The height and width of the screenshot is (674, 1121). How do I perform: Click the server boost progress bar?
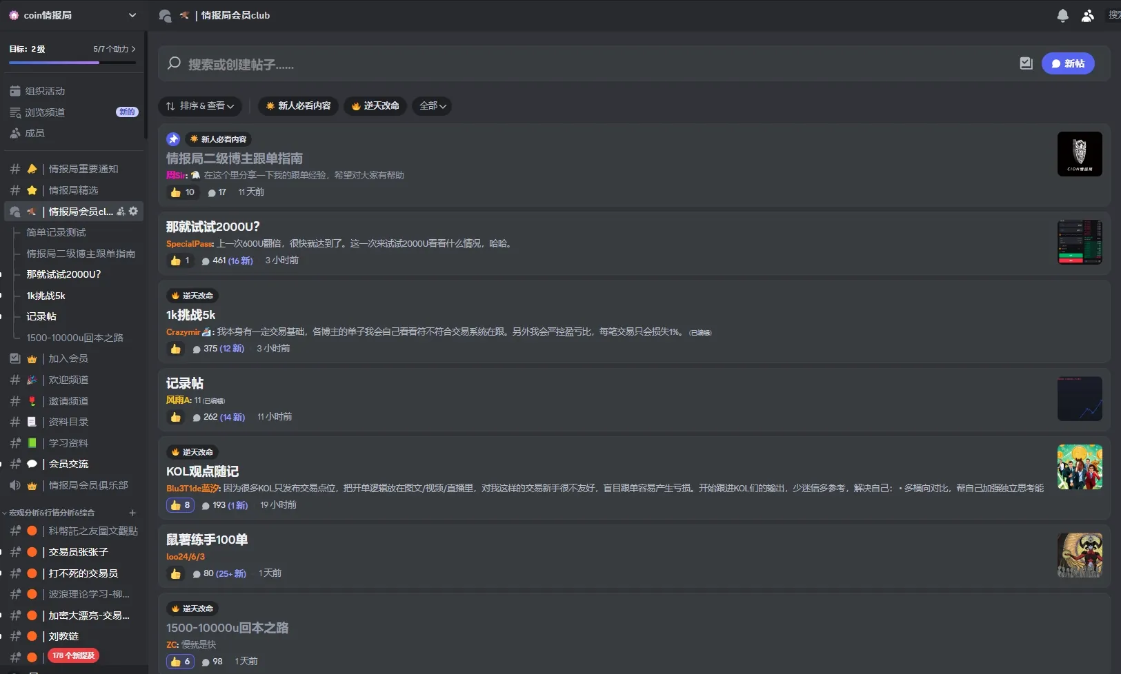tap(72, 63)
